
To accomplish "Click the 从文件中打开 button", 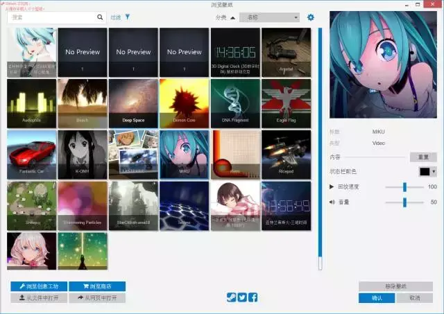I will click(39, 298).
